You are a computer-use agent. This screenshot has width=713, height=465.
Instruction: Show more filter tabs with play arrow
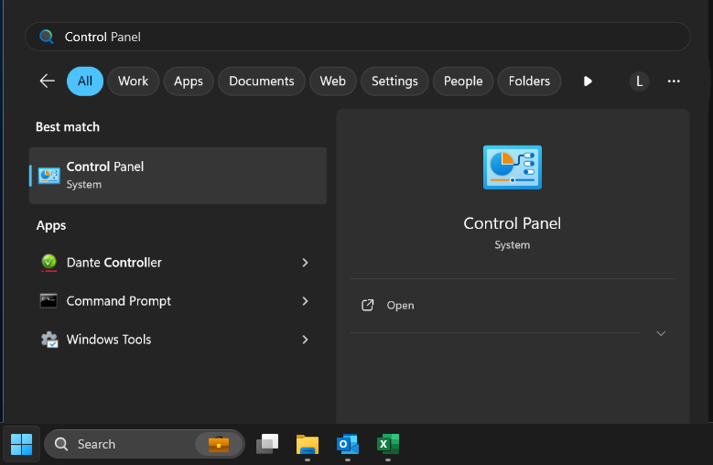[588, 81]
